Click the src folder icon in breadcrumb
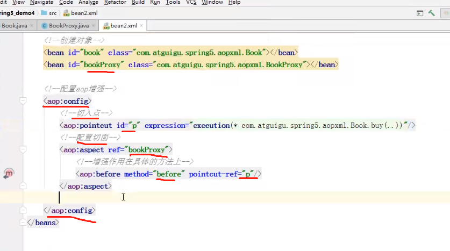450x251 pixels. tap(44, 13)
